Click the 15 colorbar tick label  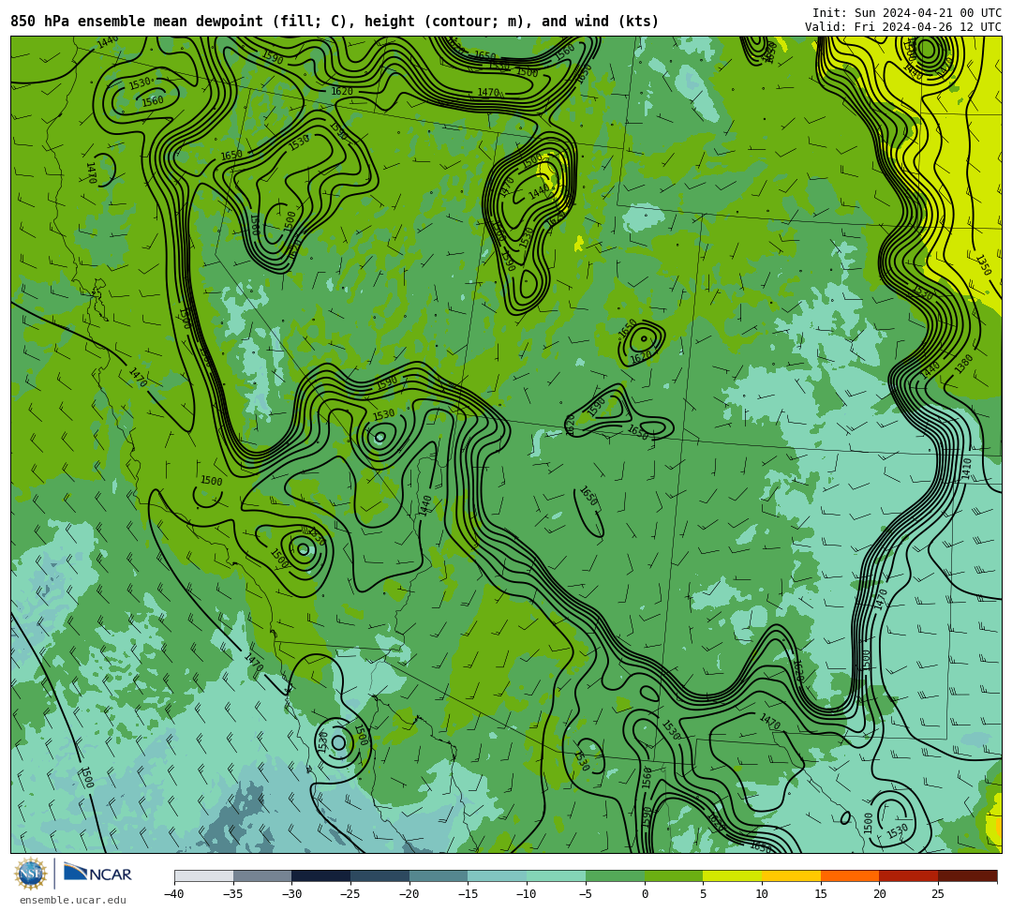(x=821, y=894)
